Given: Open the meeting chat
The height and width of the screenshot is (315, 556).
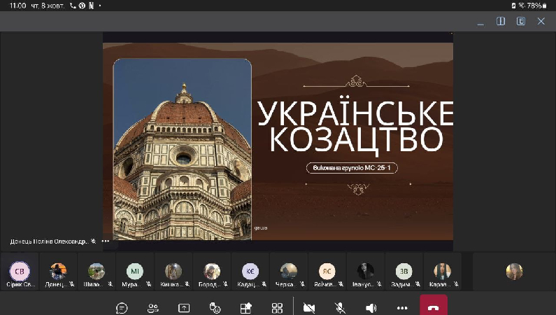Looking at the screenshot, I should pos(122,307).
